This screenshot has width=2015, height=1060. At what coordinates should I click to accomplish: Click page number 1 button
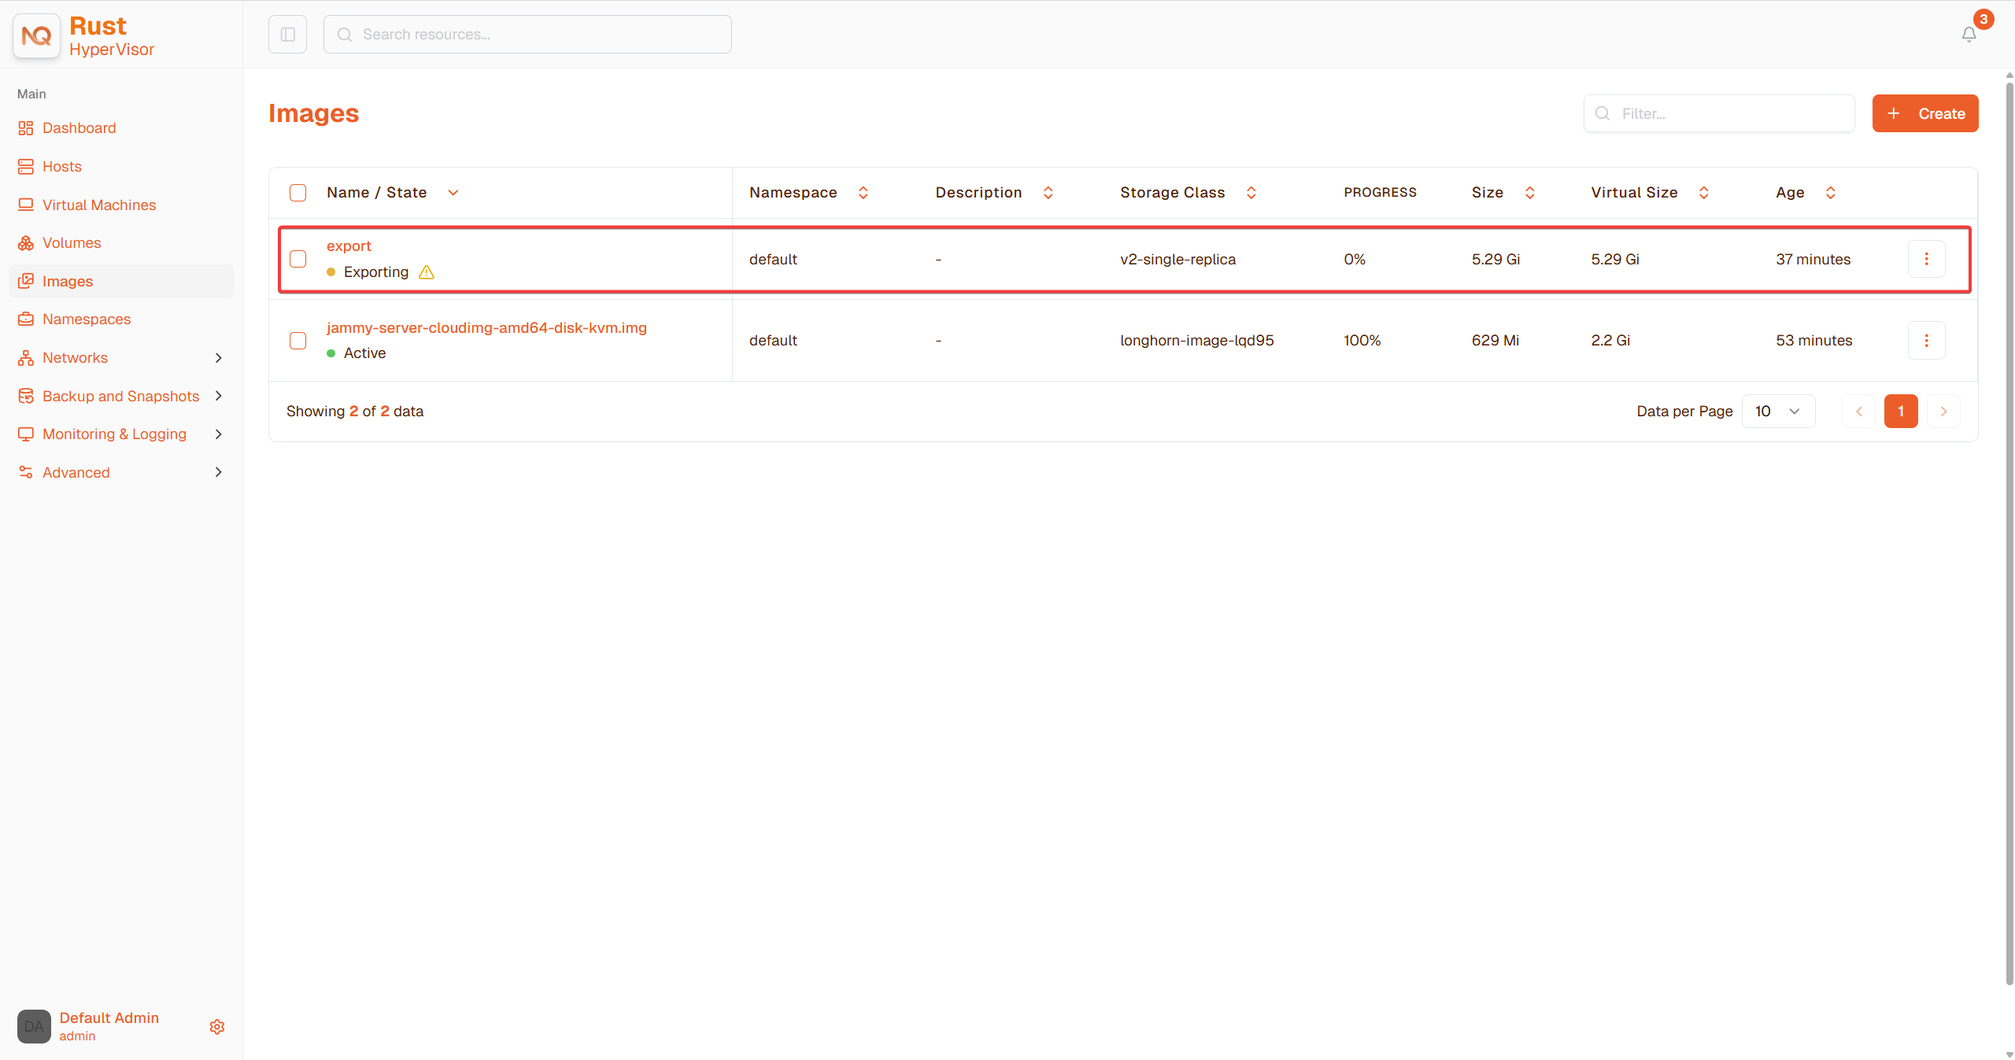click(x=1901, y=412)
